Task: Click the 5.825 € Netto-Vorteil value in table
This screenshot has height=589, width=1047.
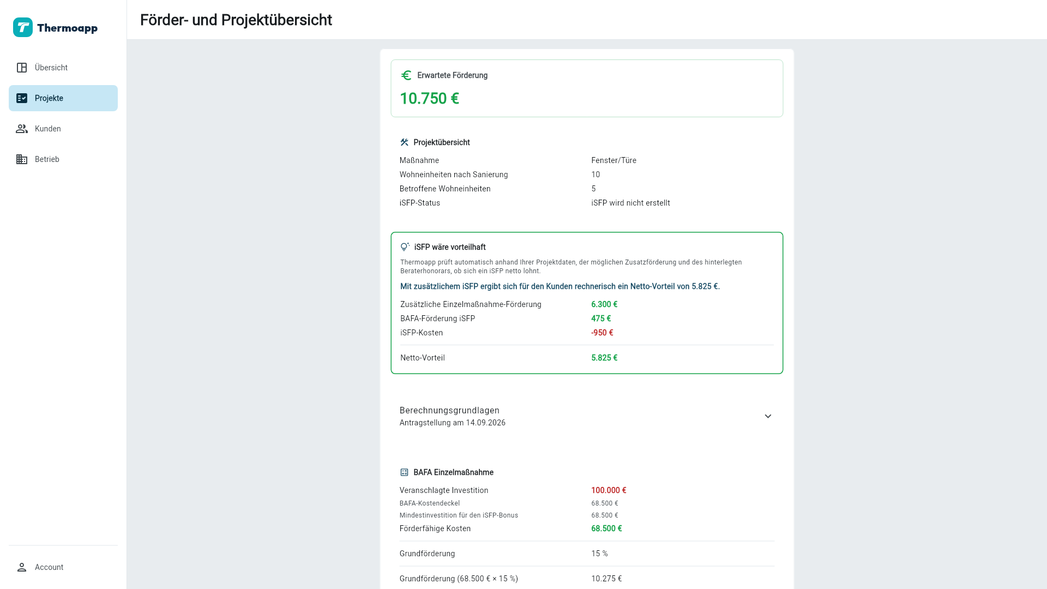Action: [x=604, y=358]
